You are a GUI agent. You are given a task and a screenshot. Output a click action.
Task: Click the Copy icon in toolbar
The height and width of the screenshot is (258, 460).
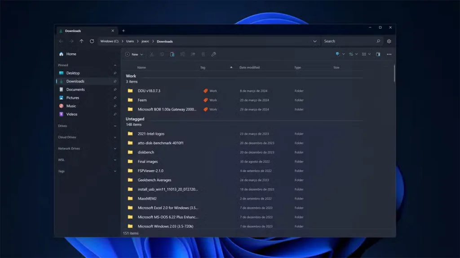tap(162, 54)
